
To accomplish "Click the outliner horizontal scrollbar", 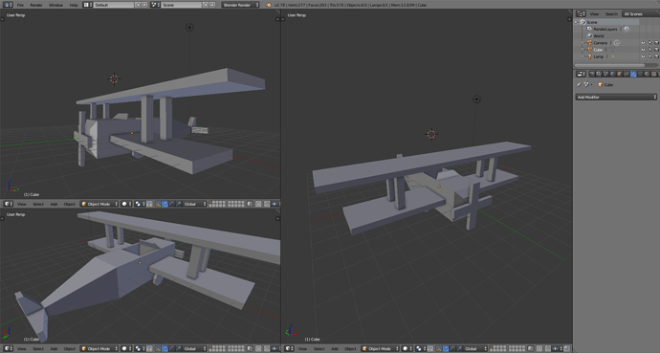I will click(609, 65).
